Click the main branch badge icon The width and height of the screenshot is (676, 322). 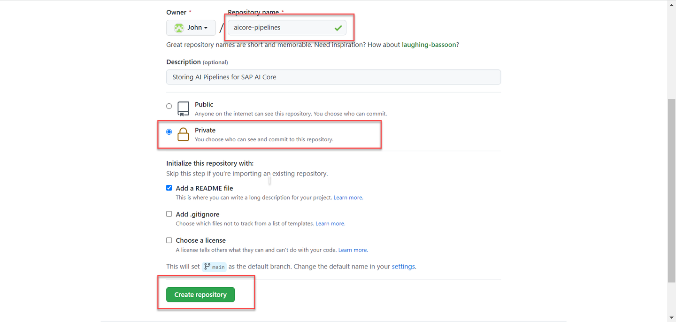(207, 266)
